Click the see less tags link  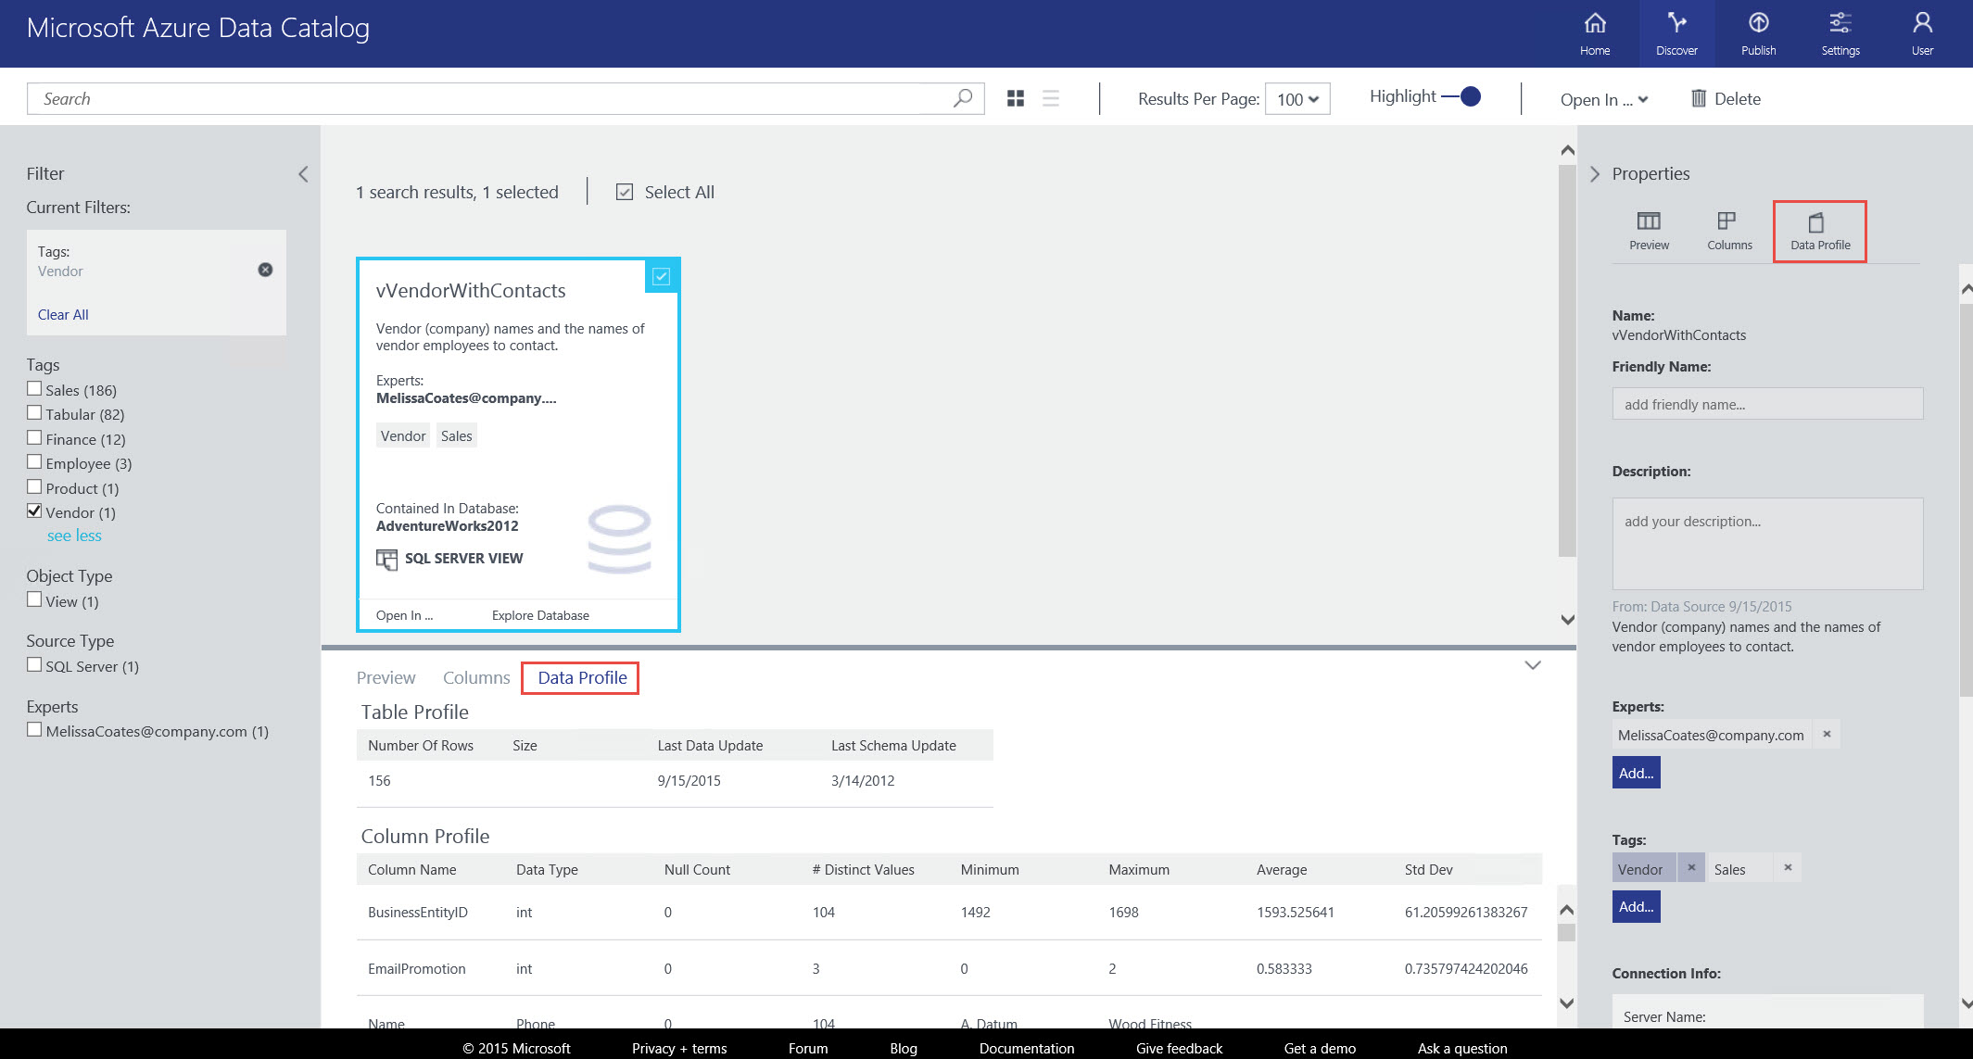74,536
